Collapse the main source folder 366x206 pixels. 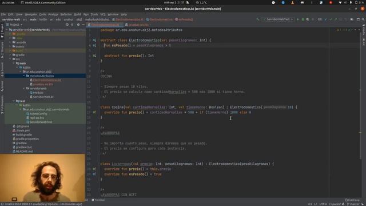(x=14, y=64)
